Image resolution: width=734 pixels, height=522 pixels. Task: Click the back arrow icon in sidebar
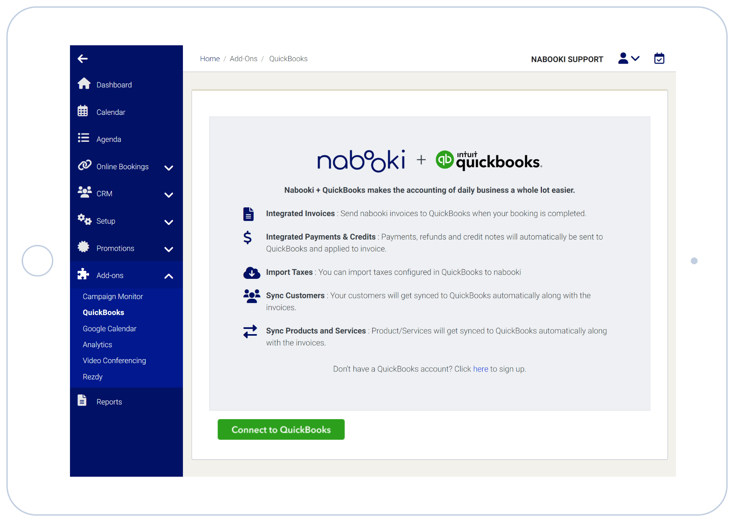coord(83,59)
